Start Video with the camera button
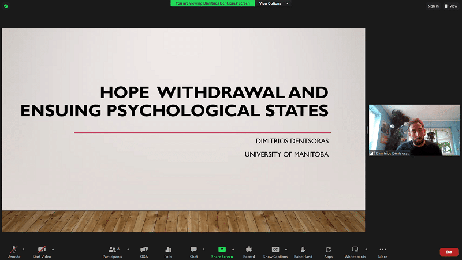Screen dimensions: 462x260 (41, 251)
